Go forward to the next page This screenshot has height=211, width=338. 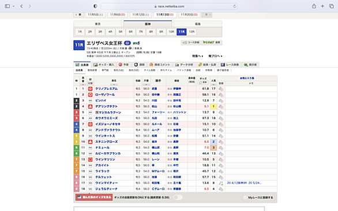30,6
